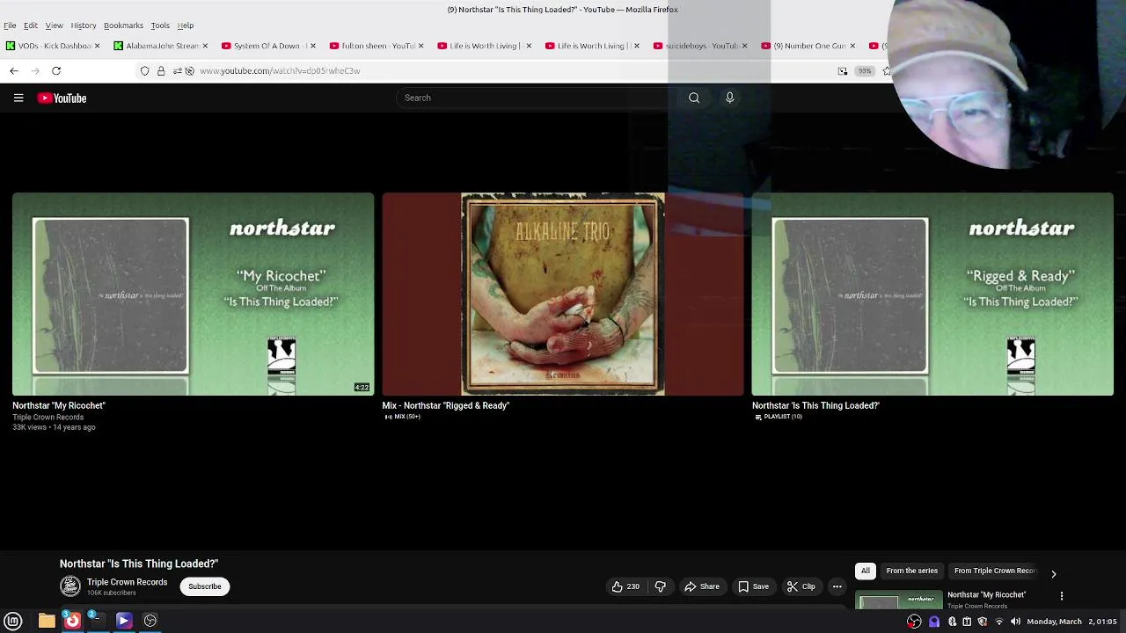
Task: Select the From the series chip
Action: (x=911, y=571)
